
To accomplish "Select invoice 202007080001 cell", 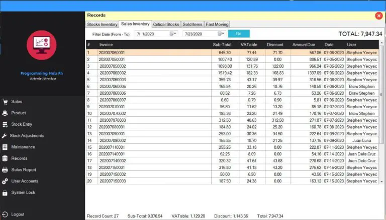I will pyautogui.click(x=154, y=127).
